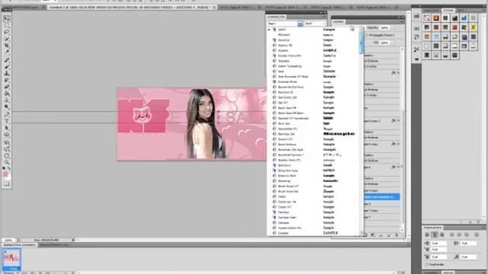The image size is (488, 274).
Task: Select the Dodge tool
Action: [7, 107]
